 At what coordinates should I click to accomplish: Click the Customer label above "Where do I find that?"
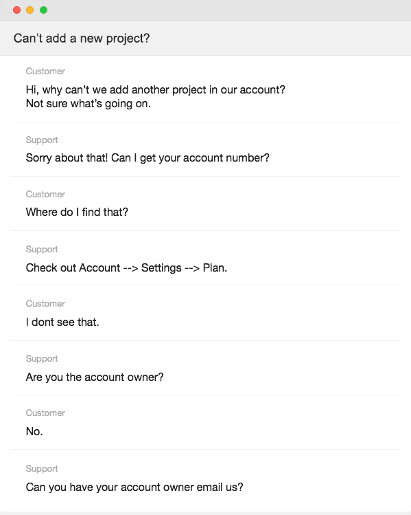(45, 195)
